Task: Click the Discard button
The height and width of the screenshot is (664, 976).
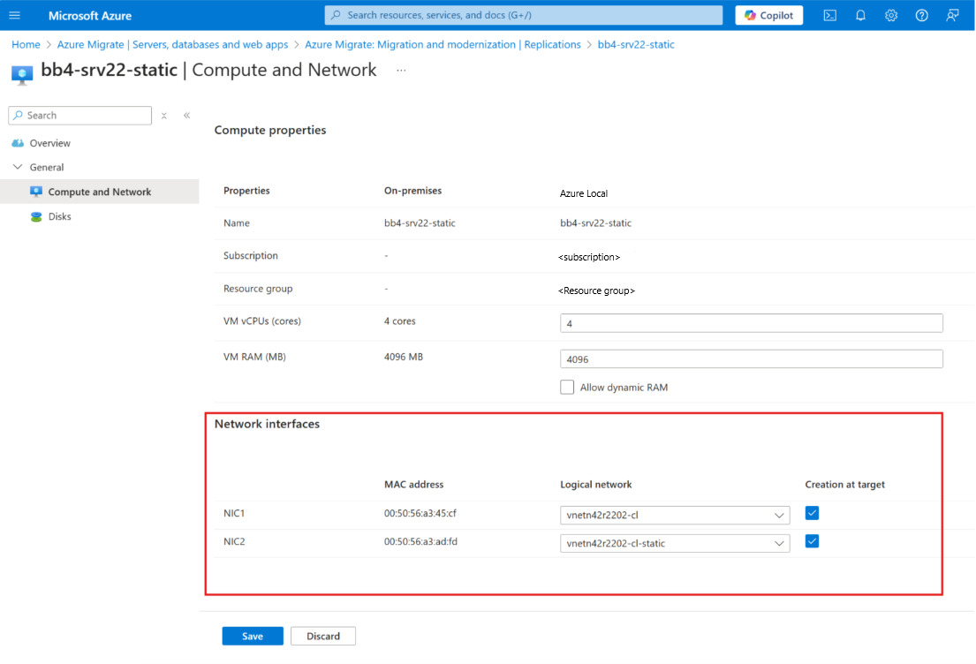Action: click(x=323, y=636)
